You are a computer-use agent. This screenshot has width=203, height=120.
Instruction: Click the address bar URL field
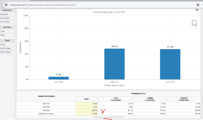click(42, 5)
